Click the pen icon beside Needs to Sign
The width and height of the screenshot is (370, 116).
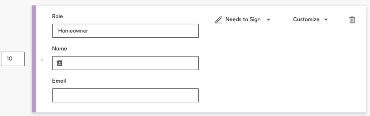coord(218,20)
